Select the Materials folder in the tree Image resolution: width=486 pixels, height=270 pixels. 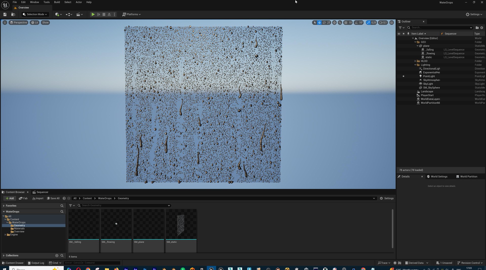click(19, 228)
